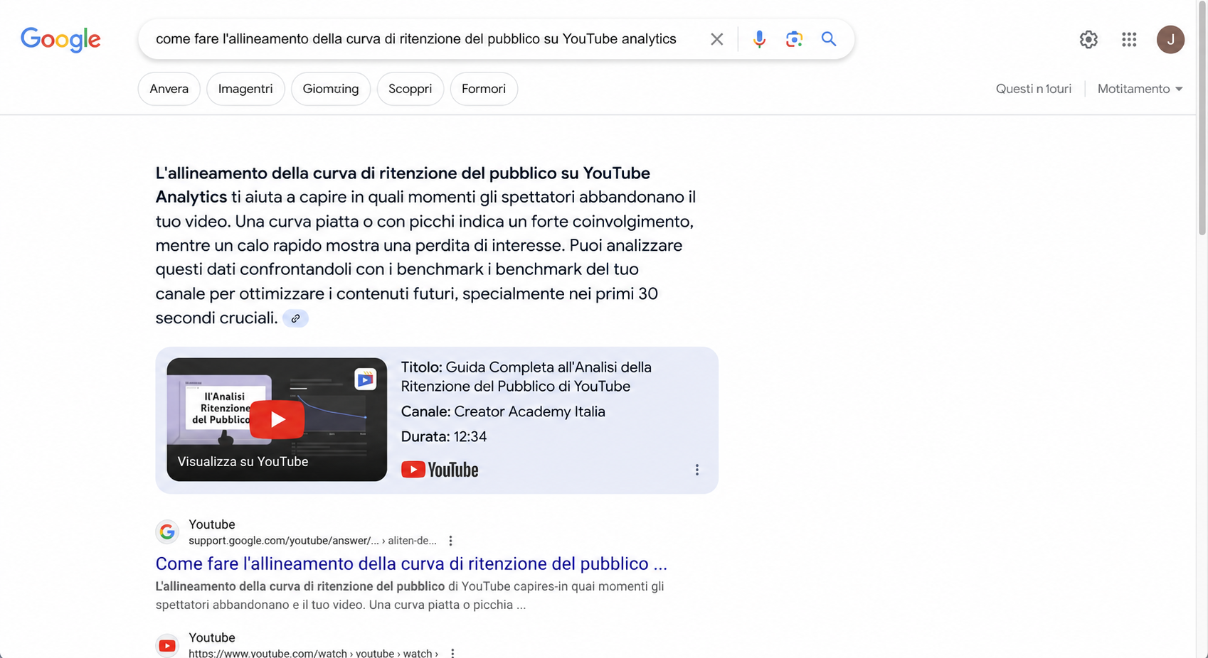Open the Google apps grid
The width and height of the screenshot is (1208, 658).
coord(1129,40)
